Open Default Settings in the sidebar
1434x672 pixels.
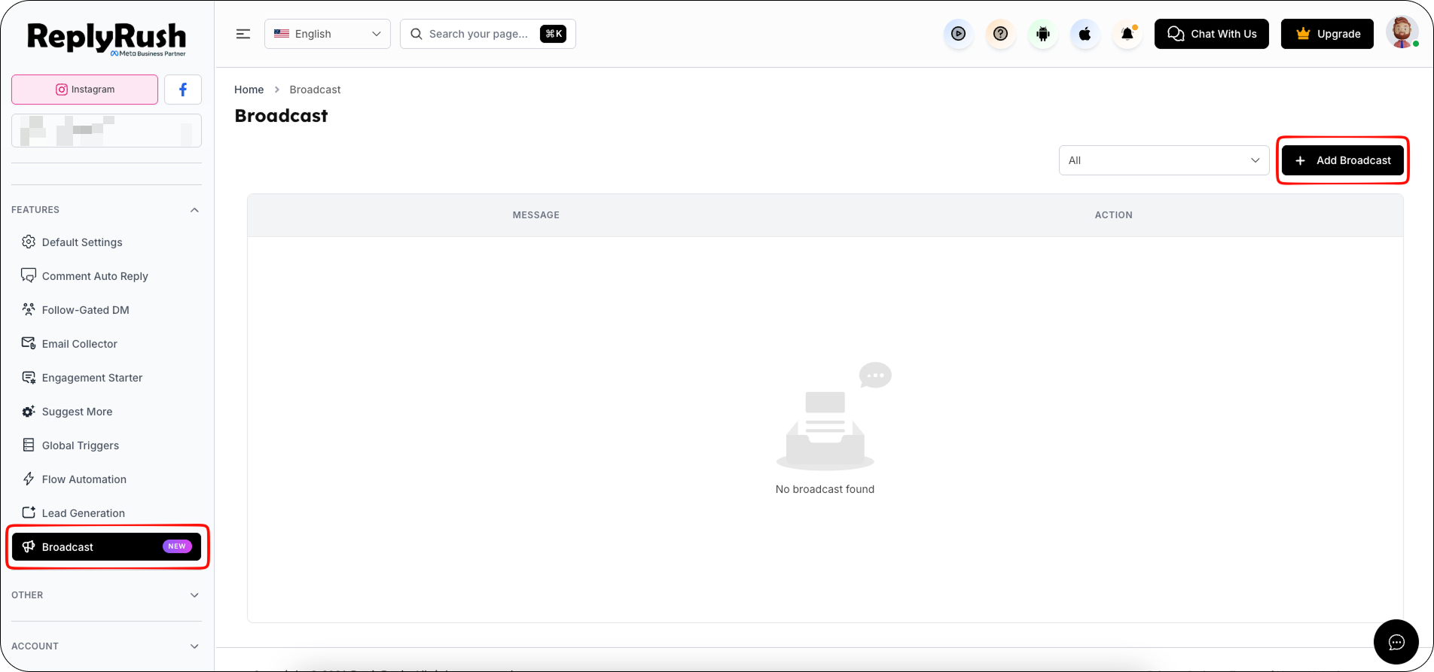(106, 242)
